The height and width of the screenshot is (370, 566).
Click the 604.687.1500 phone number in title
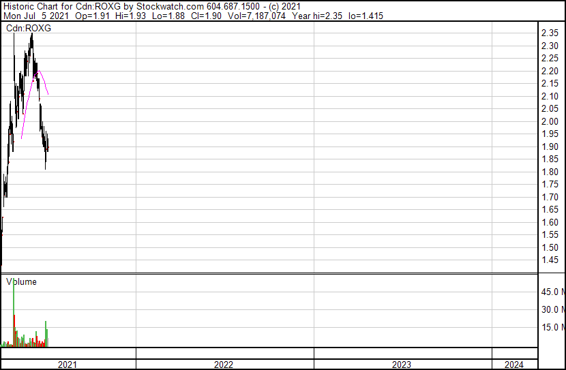pos(233,7)
